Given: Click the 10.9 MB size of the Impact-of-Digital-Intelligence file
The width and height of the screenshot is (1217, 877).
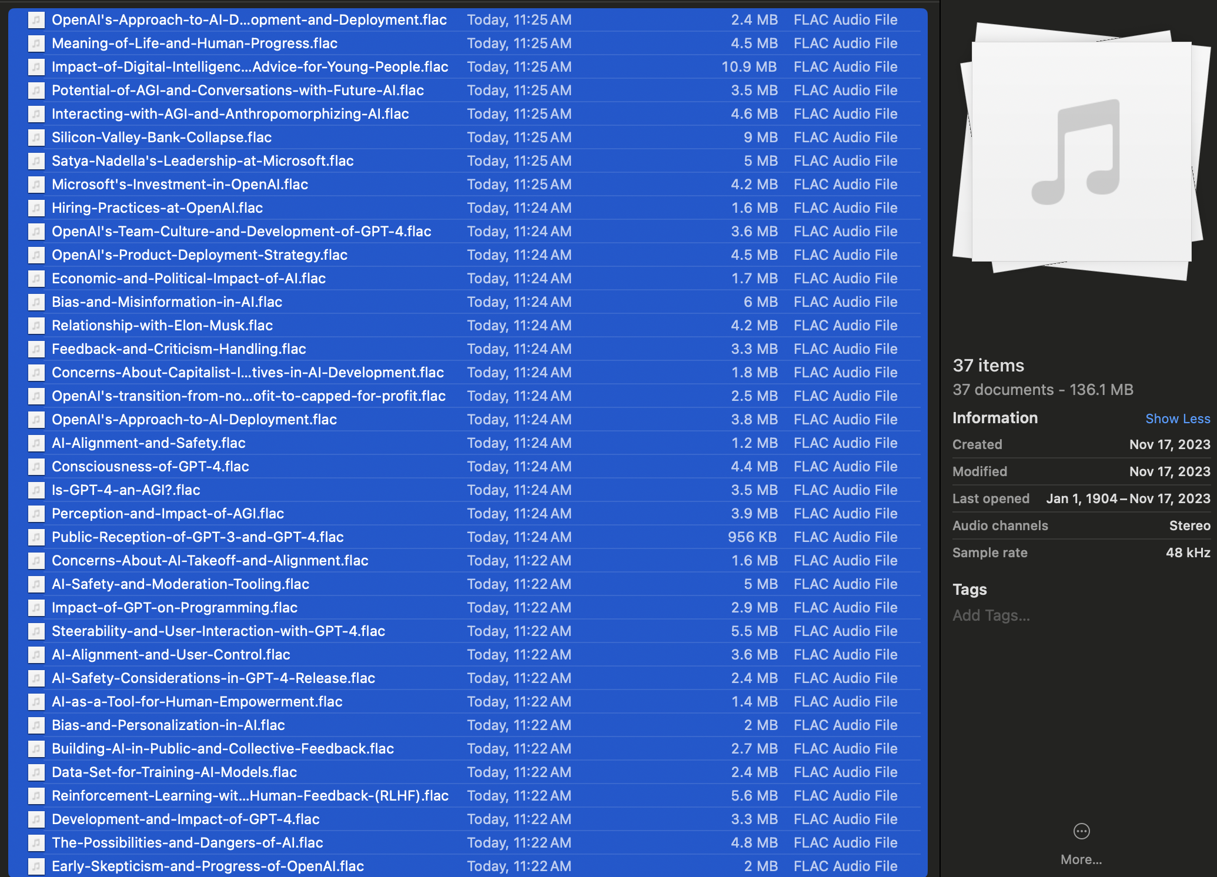Looking at the screenshot, I should point(749,67).
